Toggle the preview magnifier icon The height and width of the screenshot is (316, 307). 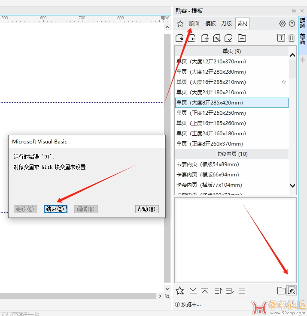(292, 291)
